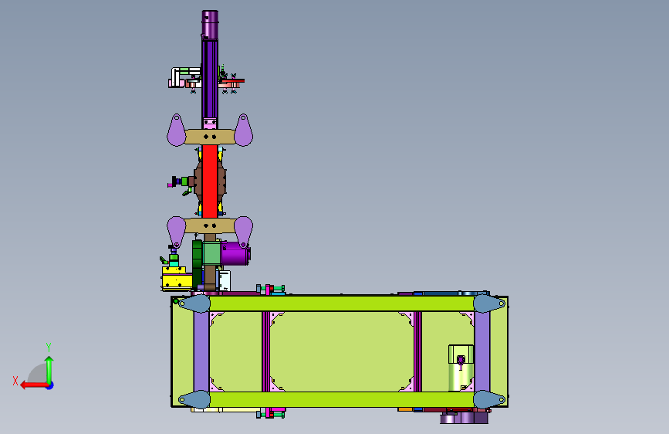Screen dimensions: 669x434
Task: Select the left magenta cross rail in the frame
Action: pyautogui.click(x=265, y=351)
